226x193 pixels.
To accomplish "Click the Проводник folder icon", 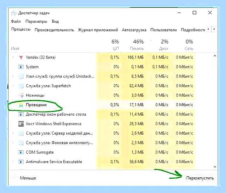I will tap(21, 105).
